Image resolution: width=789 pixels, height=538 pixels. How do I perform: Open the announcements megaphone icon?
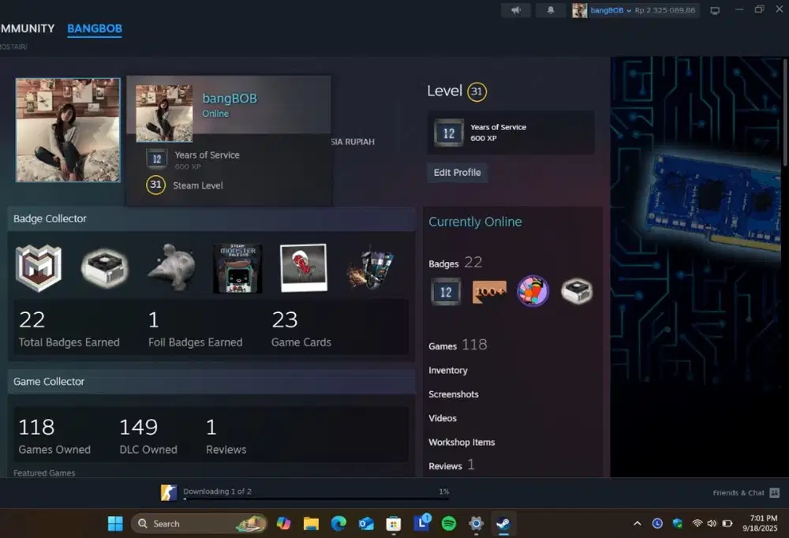[x=515, y=10]
